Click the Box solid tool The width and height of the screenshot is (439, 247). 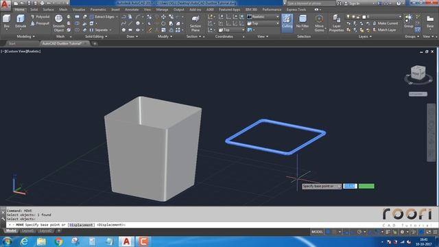(6, 21)
